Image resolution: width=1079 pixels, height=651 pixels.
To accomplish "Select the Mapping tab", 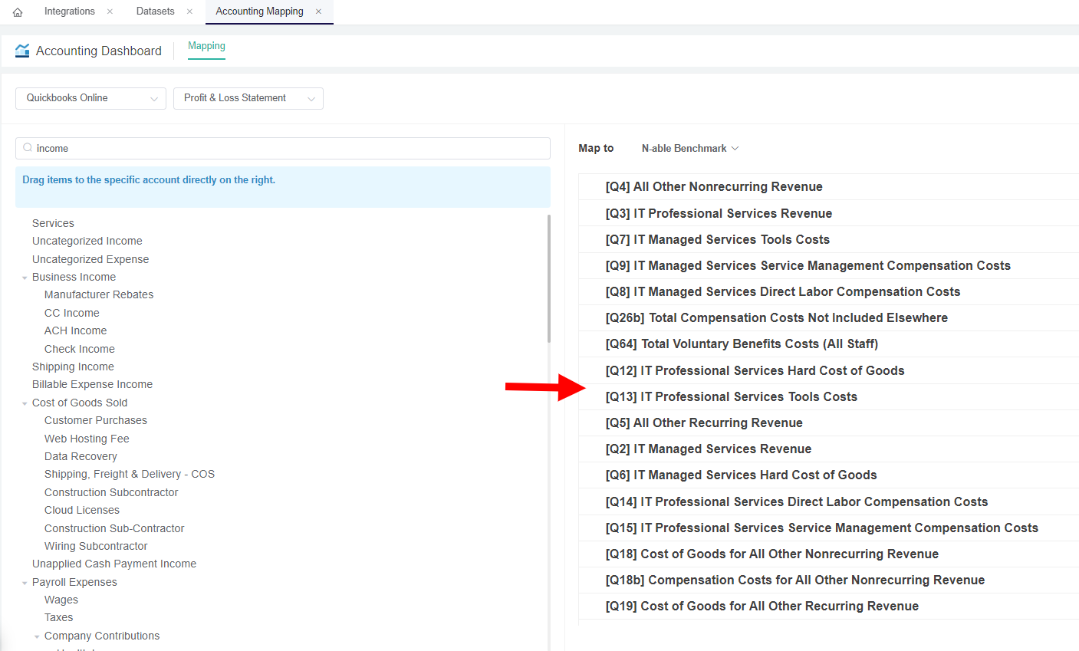I will pyautogui.click(x=206, y=46).
